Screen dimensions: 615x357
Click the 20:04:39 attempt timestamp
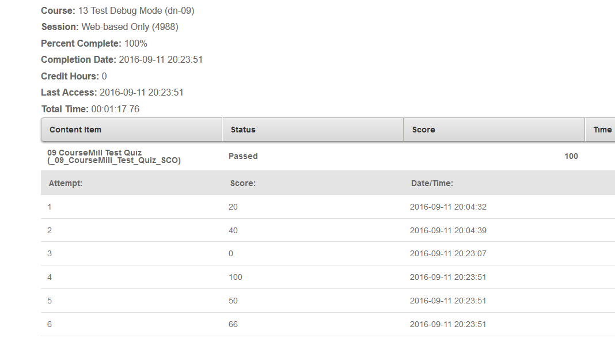(x=448, y=230)
